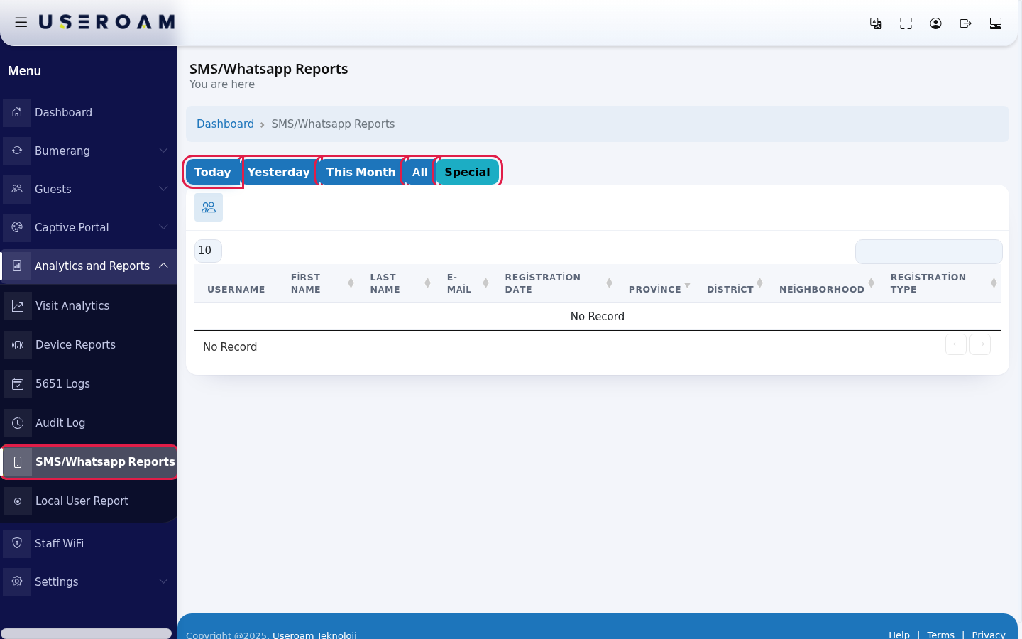Click the Dashboard home icon in sidebar
This screenshot has height=639, width=1022.
coord(17,112)
